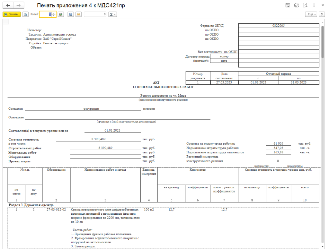329x249 pixels.
Task: Open help with the question mark button
Action: coord(322,14)
